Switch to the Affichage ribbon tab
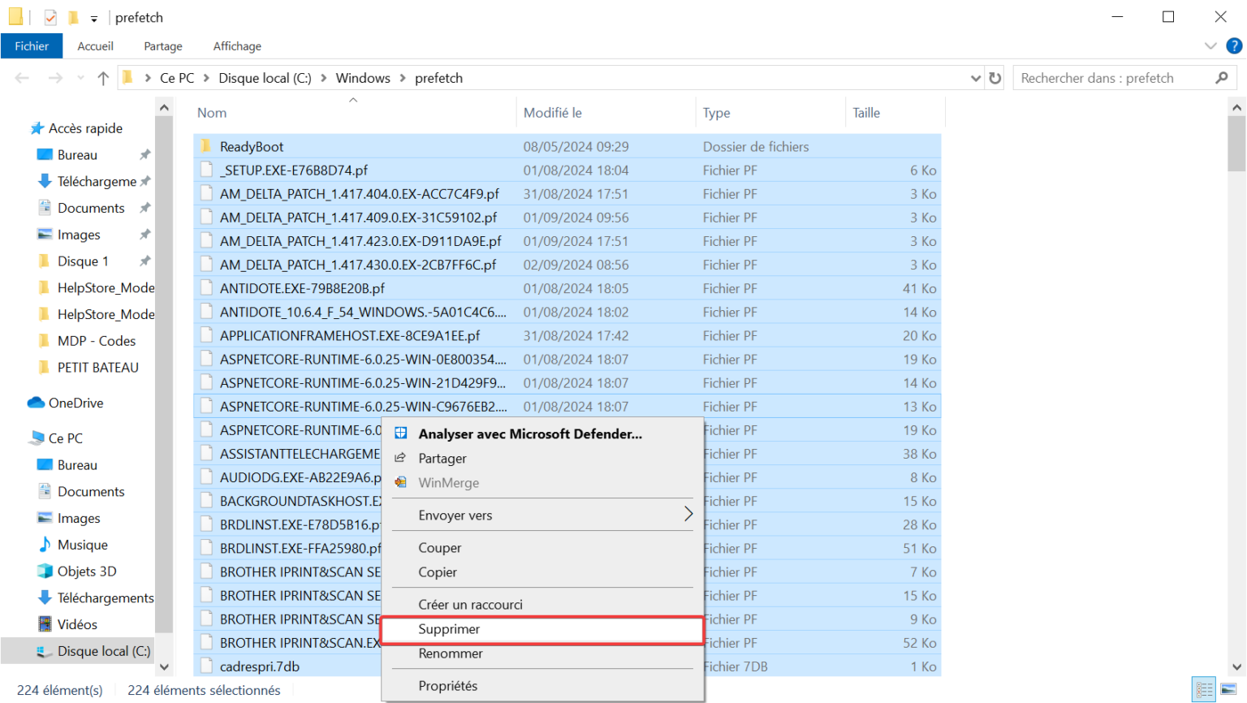Image resolution: width=1247 pixels, height=703 pixels. click(236, 46)
